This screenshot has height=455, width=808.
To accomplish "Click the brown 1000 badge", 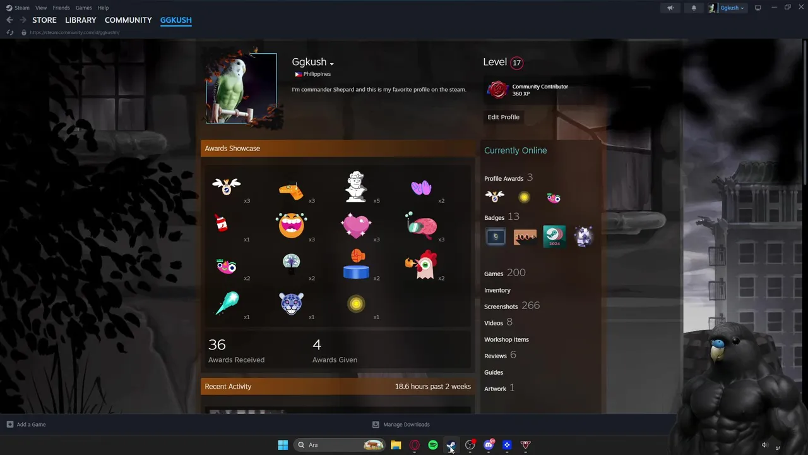I will pyautogui.click(x=525, y=237).
